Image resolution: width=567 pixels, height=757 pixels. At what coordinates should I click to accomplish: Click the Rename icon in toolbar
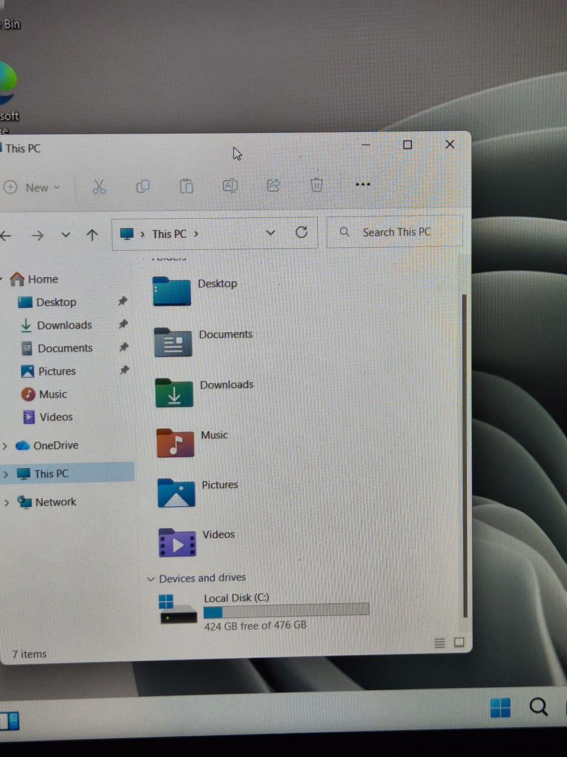[x=230, y=186]
